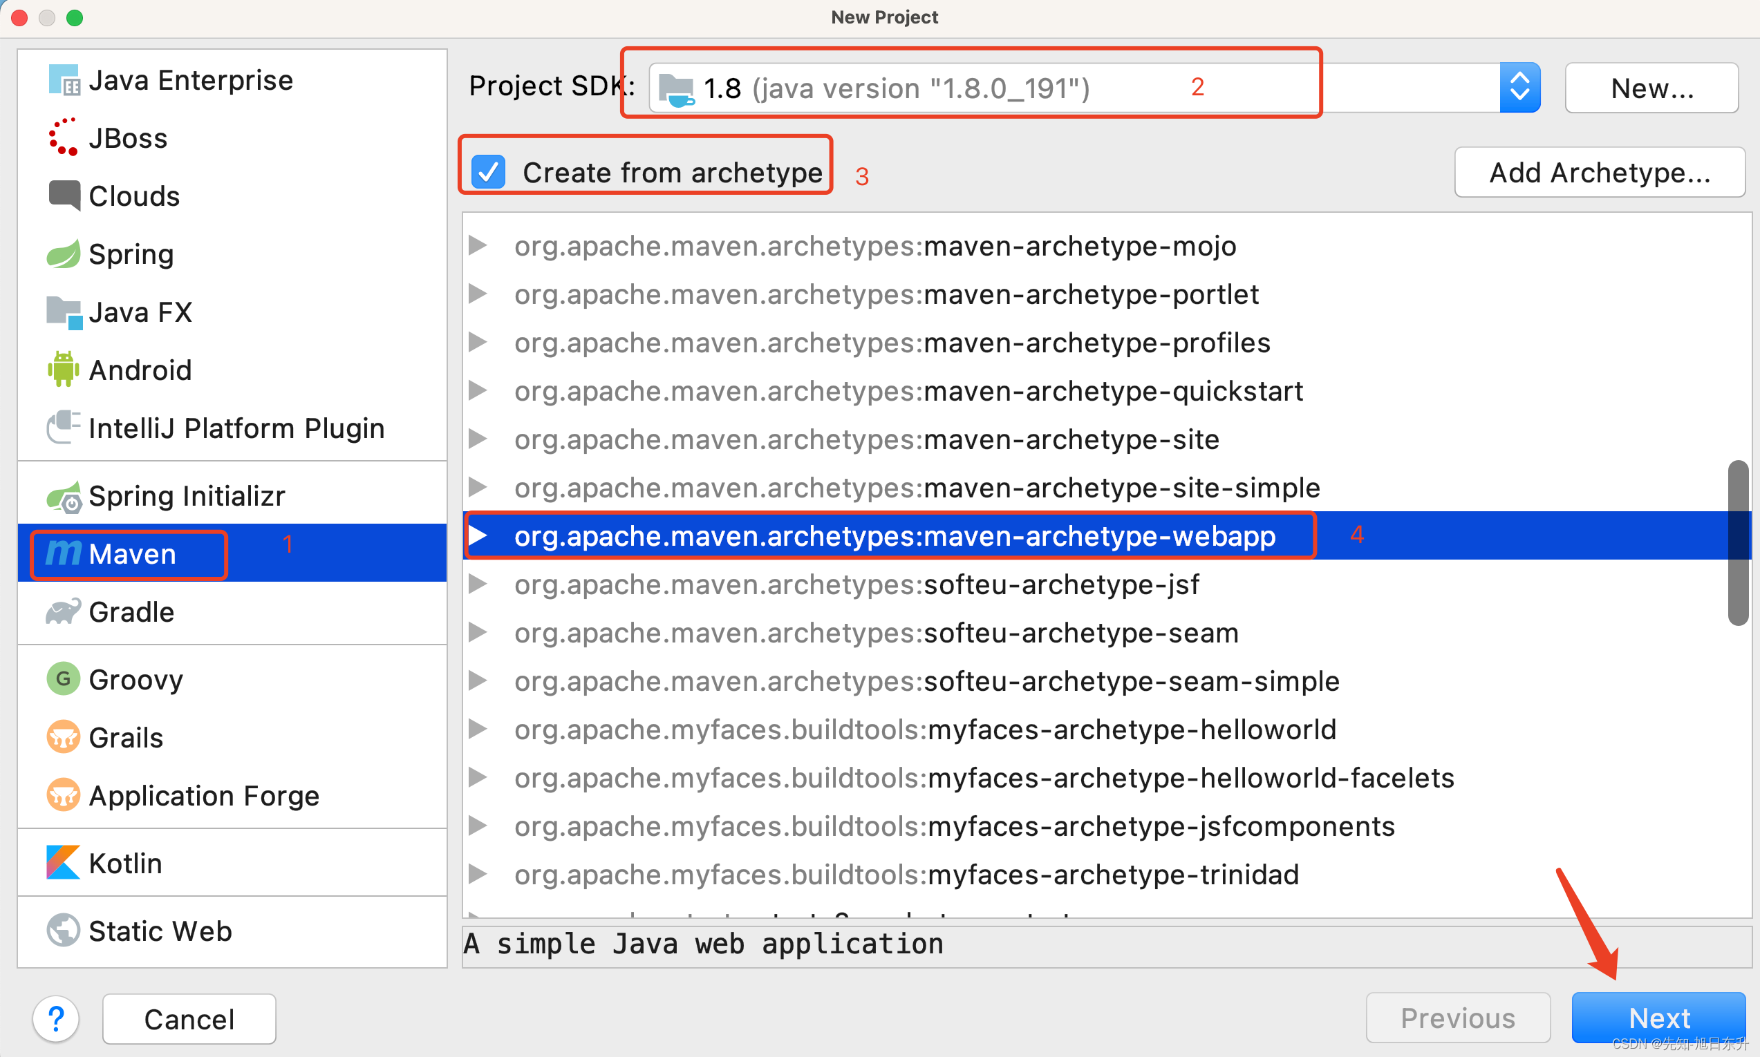Click the Next button

click(1659, 1018)
